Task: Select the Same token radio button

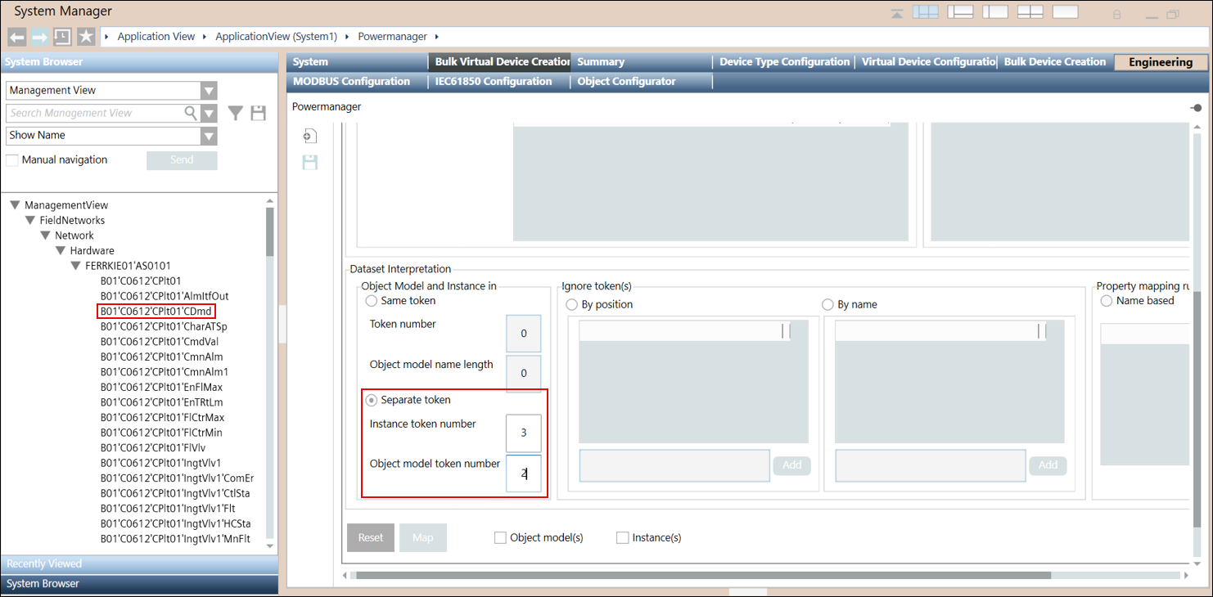Action: click(x=372, y=301)
